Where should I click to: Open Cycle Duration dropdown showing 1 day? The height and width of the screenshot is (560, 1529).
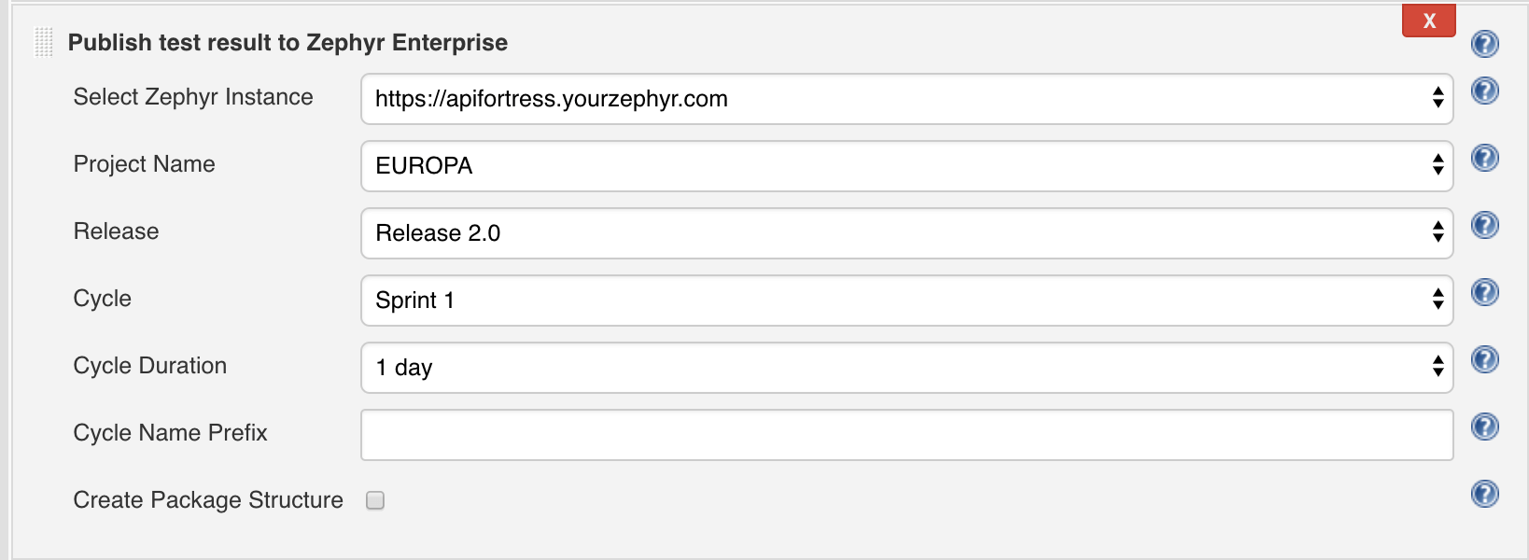(906, 368)
